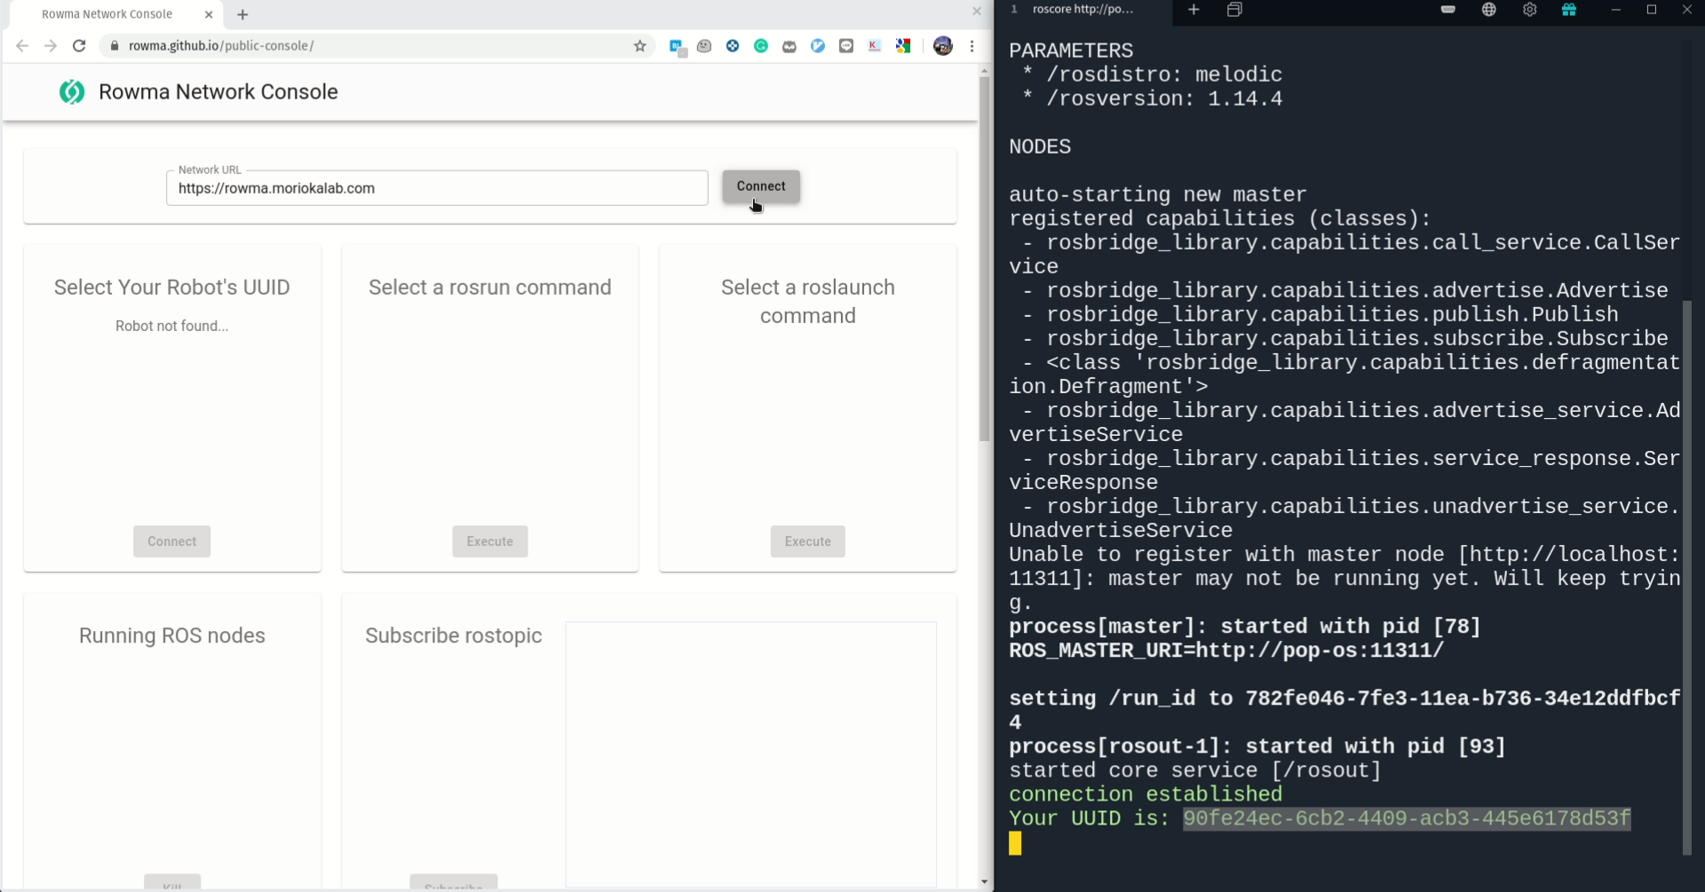This screenshot has width=1705, height=892.
Task: Minimize the terminal window
Action: click(x=1615, y=10)
